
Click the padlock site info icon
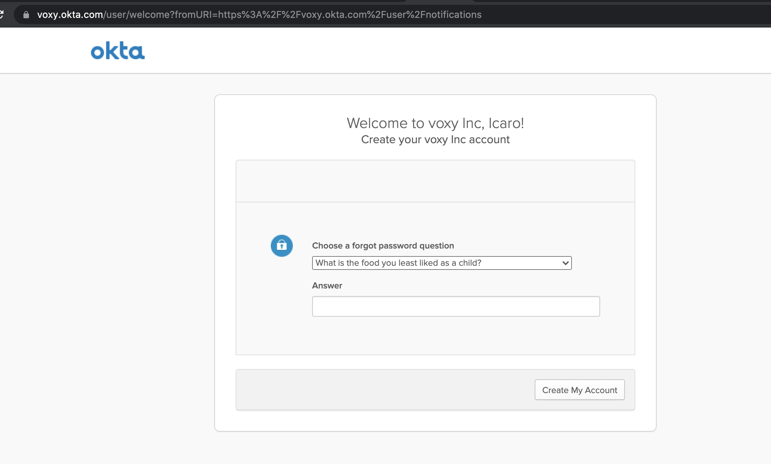26,14
